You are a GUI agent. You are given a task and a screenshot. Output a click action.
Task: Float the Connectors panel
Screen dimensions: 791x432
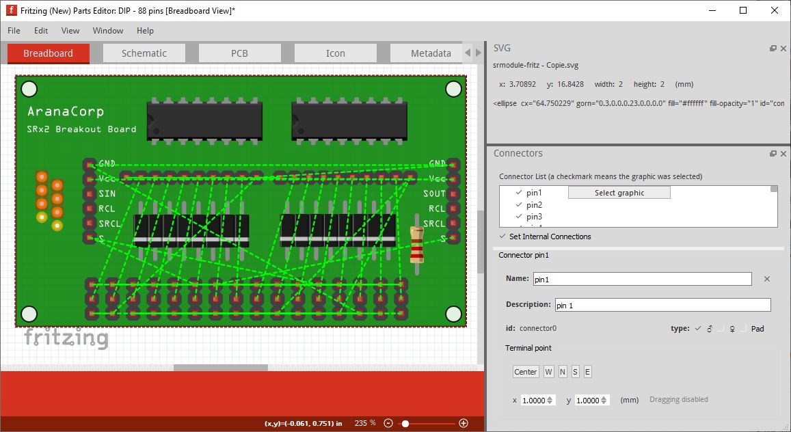point(773,154)
